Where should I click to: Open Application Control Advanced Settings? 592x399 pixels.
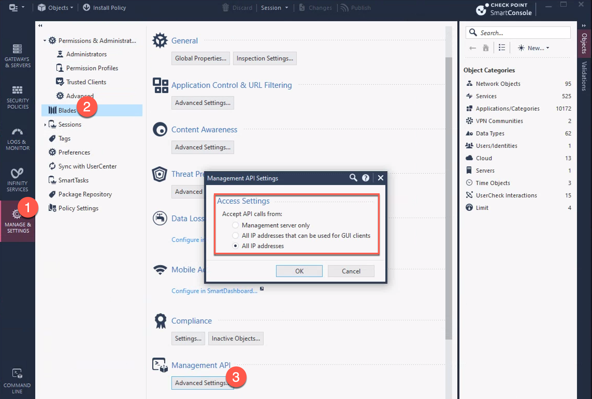click(x=203, y=103)
